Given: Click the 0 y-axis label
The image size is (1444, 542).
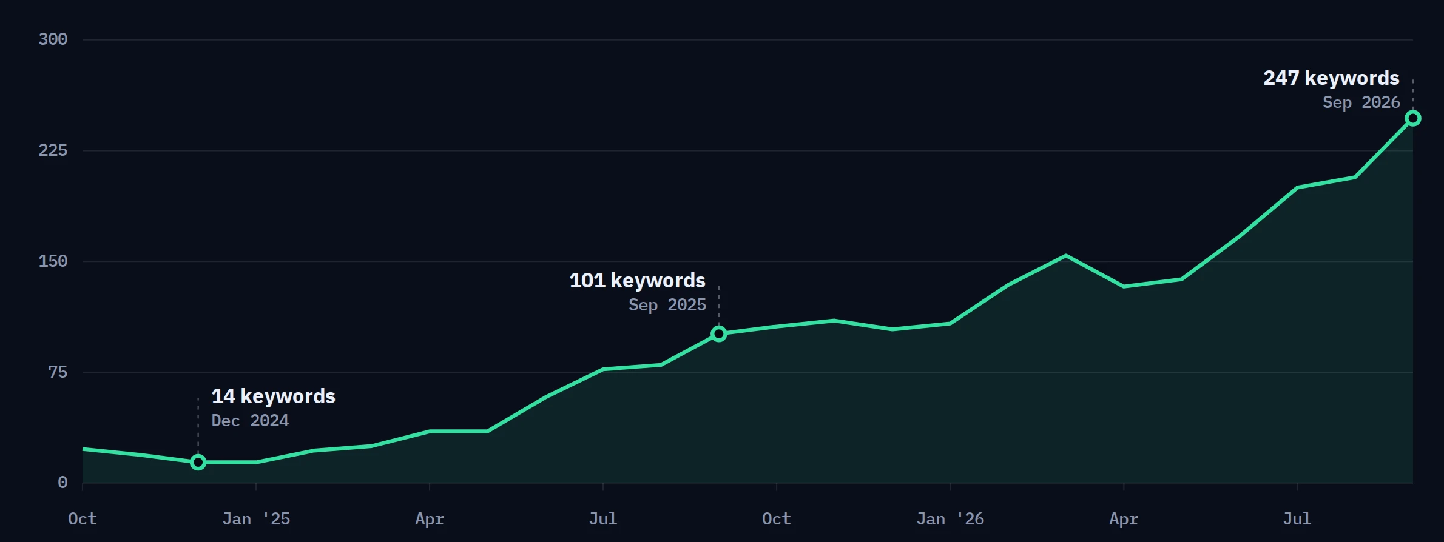Looking at the screenshot, I should pos(62,483).
